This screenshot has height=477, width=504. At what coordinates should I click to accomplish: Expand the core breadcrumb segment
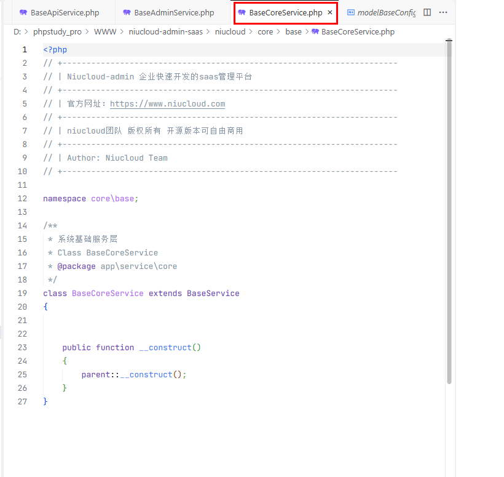point(265,31)
